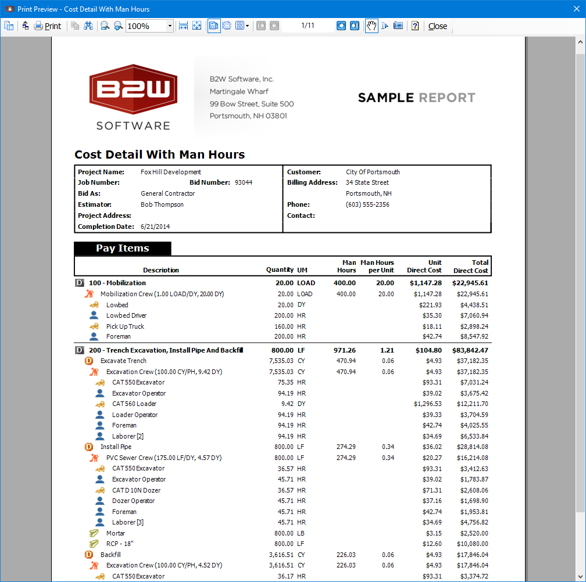Click the vertical scrollbar thumb
Screen dimensions: 586x582
[580, 283]
